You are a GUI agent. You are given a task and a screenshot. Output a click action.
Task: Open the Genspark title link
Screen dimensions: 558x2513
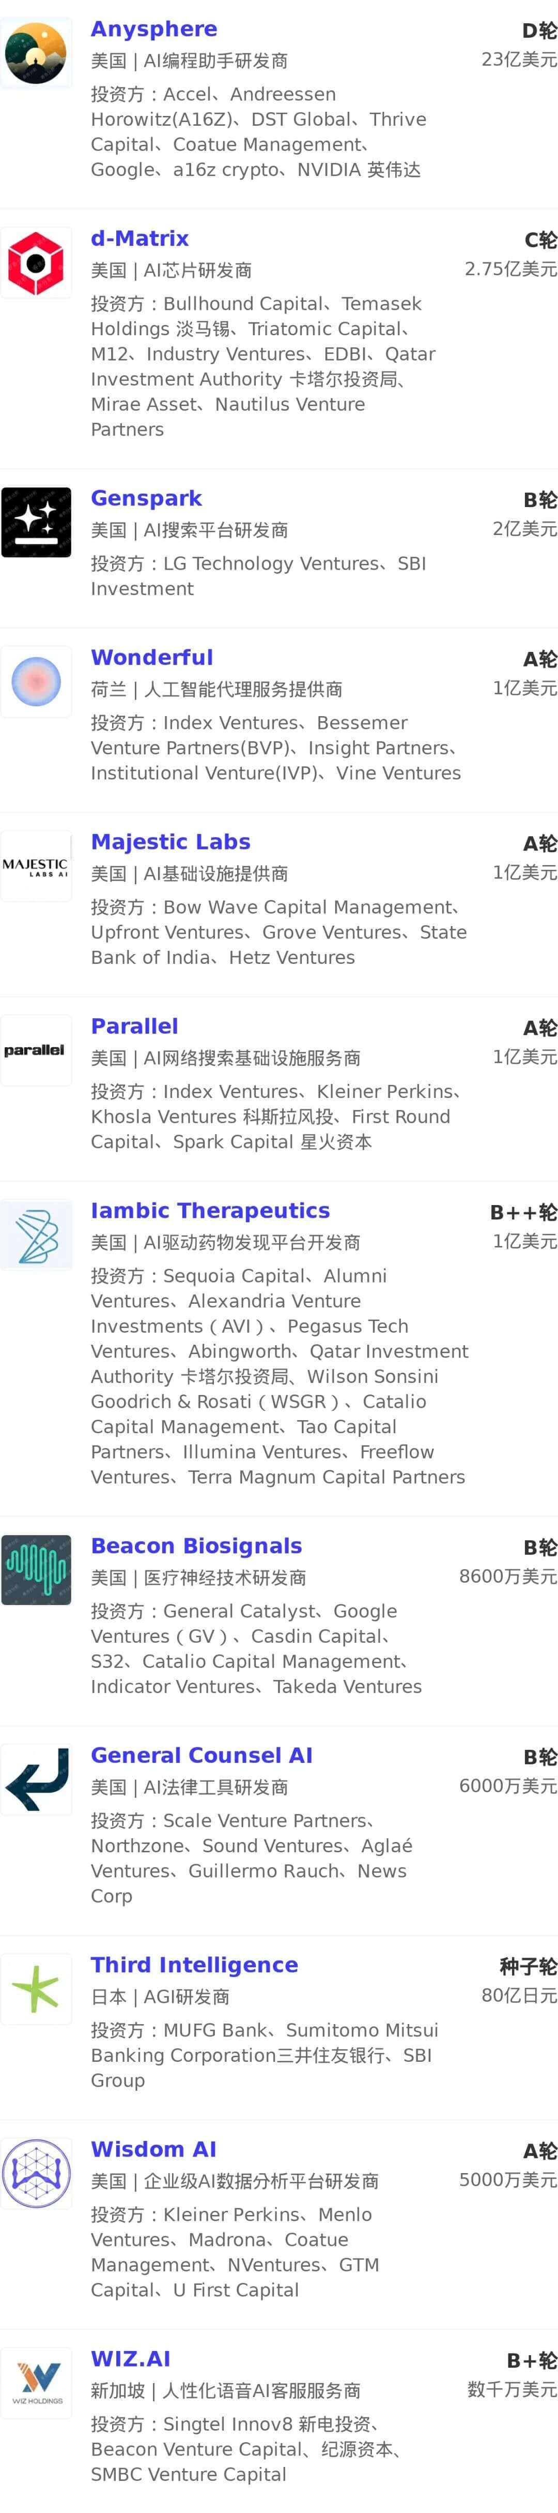click(146, 498)
